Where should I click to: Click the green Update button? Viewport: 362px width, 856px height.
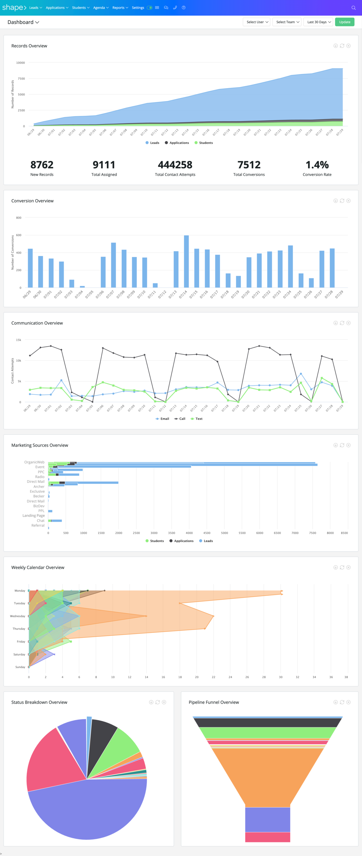[345, 22]
